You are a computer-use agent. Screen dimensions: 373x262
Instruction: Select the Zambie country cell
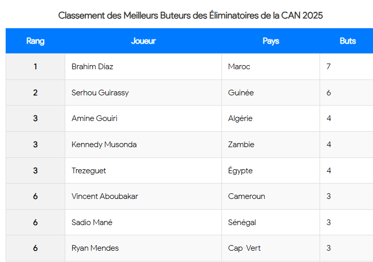click(x=241, y=145)
